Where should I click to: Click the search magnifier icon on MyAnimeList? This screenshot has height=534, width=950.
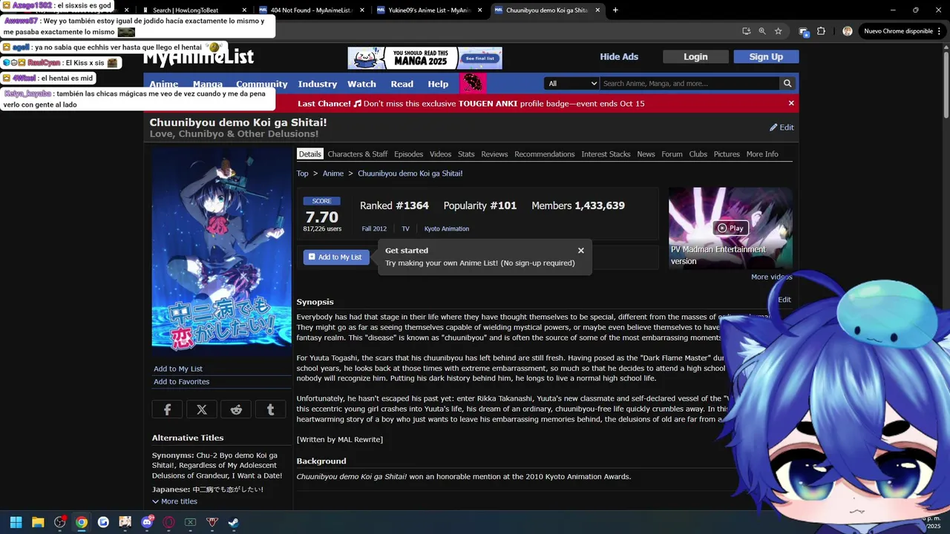pos(787,84)
